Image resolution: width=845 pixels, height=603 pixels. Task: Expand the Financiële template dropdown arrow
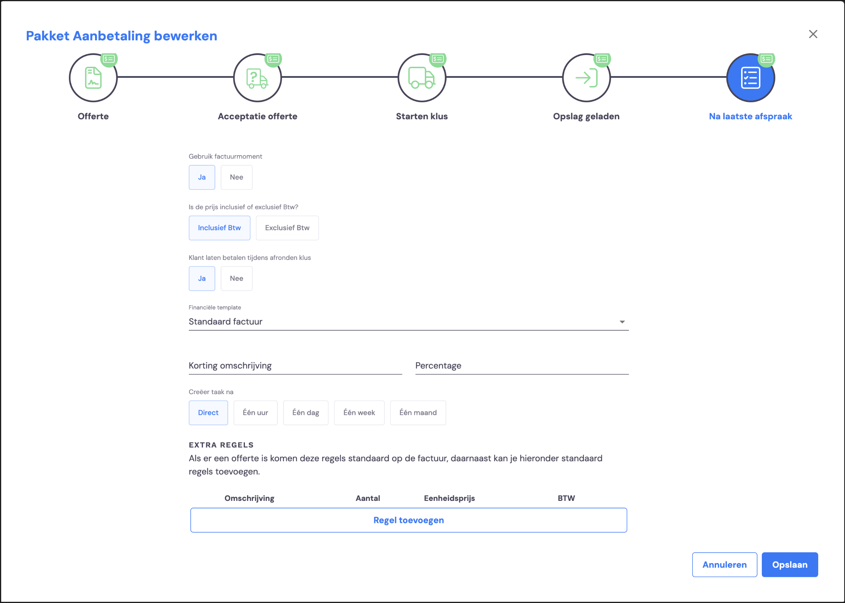pyautogui.click(x=622, y=322)
